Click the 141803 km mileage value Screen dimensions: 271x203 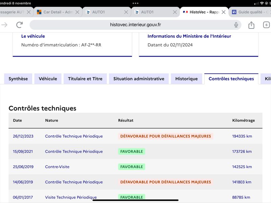[242, 182]
